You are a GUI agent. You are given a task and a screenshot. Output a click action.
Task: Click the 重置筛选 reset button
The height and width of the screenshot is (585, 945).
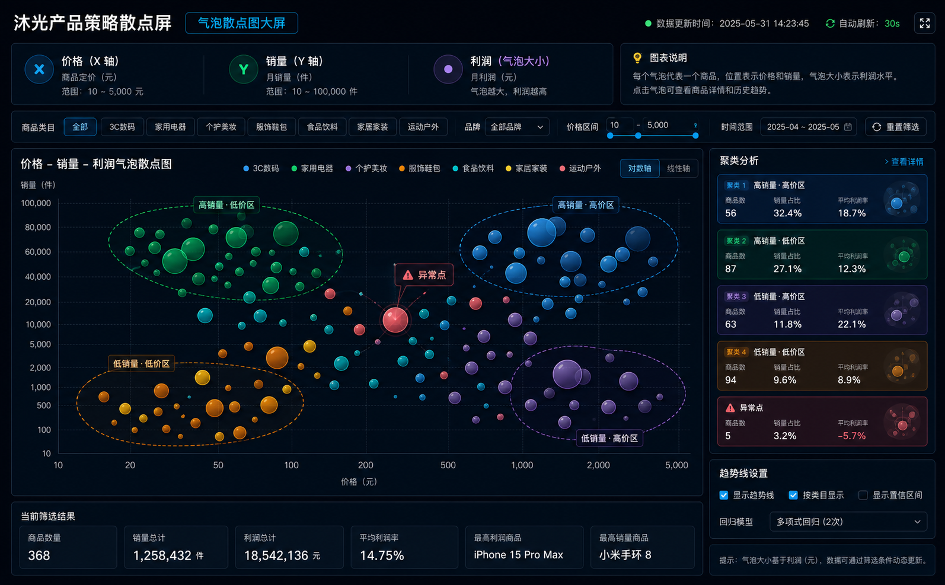(x=896, y=127)
